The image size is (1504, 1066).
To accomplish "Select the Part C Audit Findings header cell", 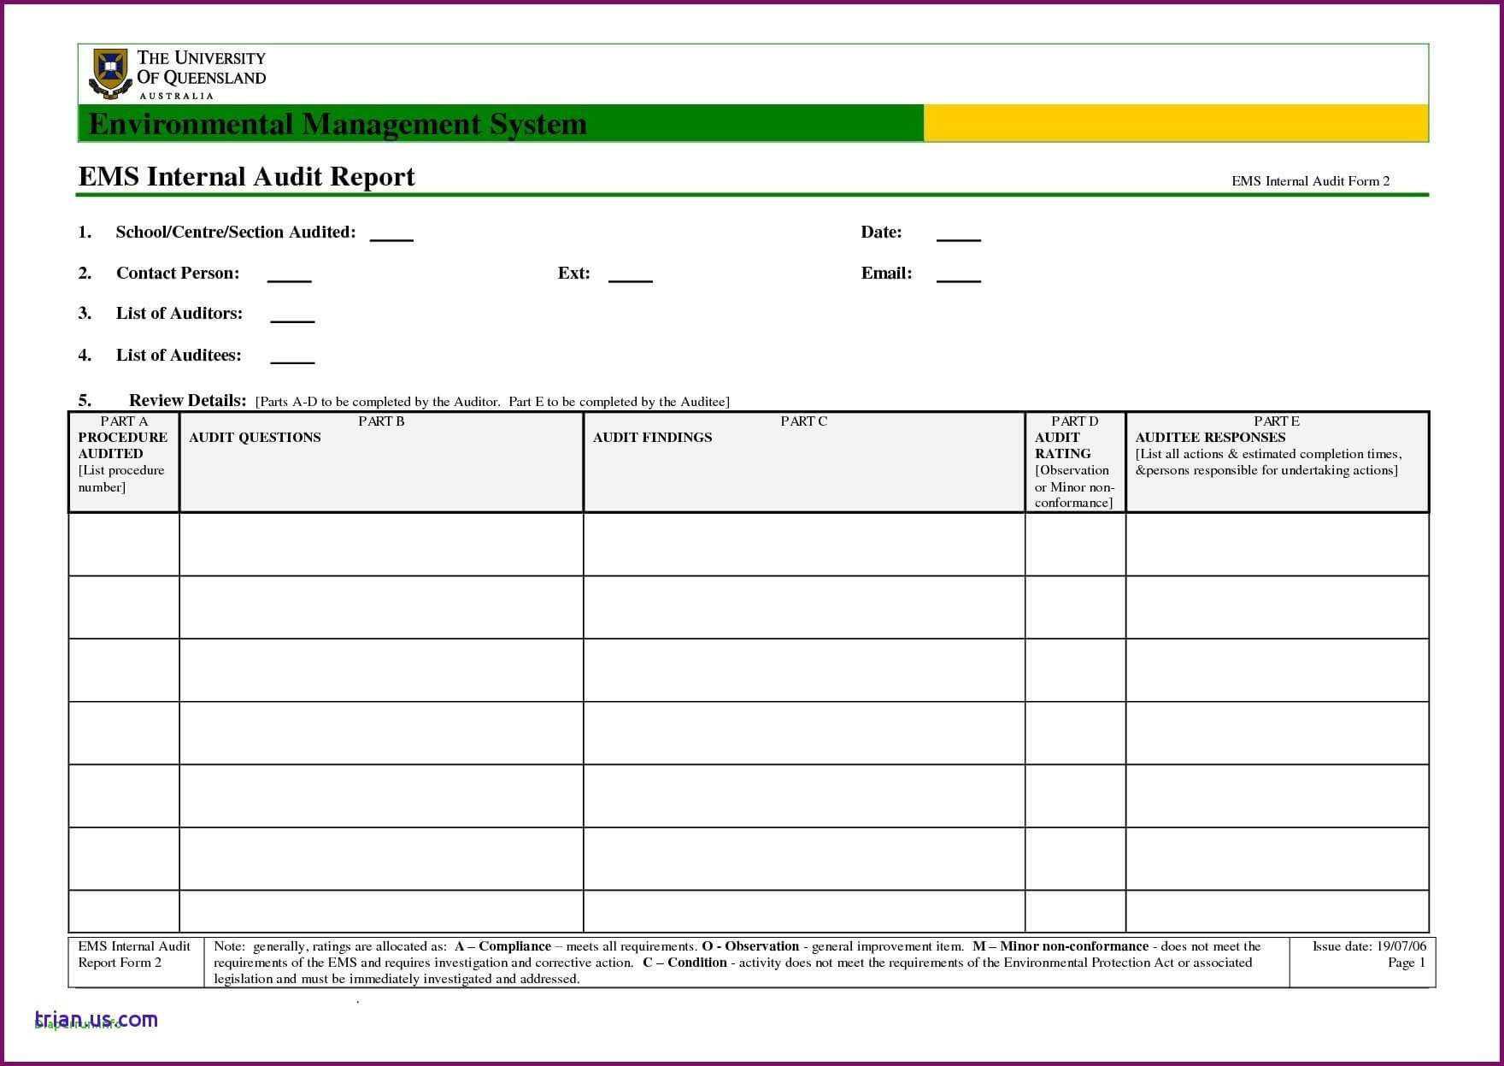I will 803,462.
